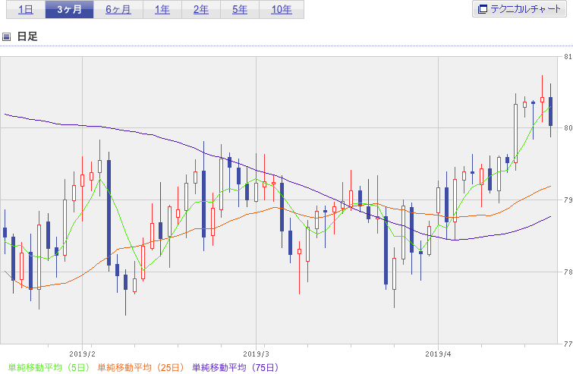Click the 81 price axis label
This screenshot has height=374, width=573.
[x=568, y=57]
